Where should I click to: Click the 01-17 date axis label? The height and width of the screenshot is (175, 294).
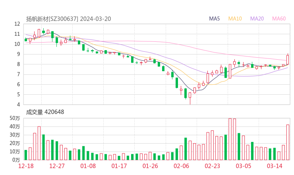[x=119, y=166]
